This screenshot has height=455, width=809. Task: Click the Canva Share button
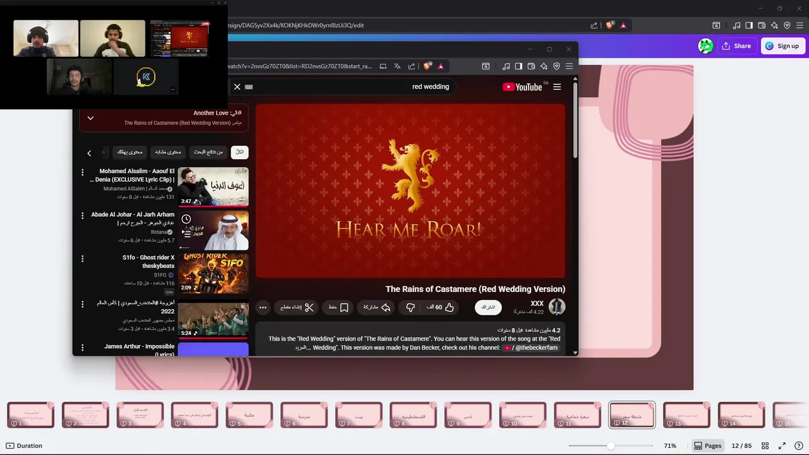tap(737, 45)
